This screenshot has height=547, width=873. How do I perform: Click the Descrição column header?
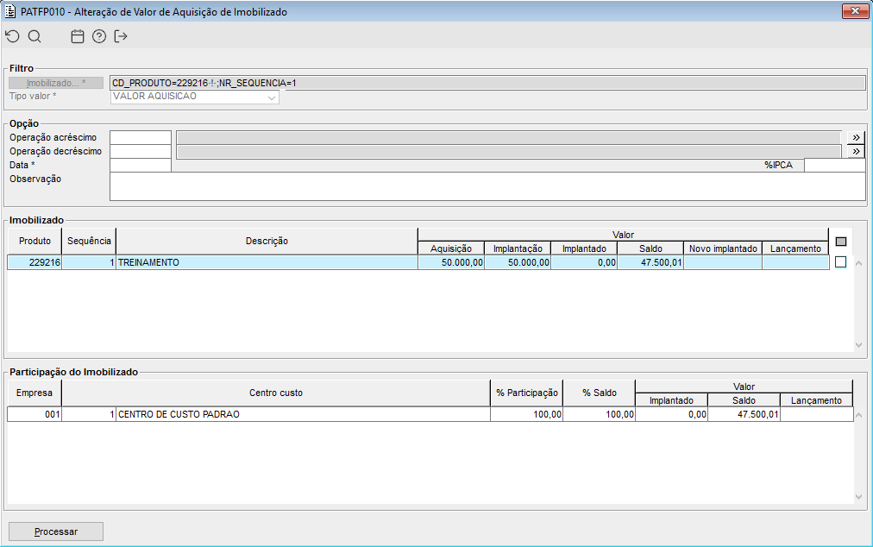(x=267, y=241)
